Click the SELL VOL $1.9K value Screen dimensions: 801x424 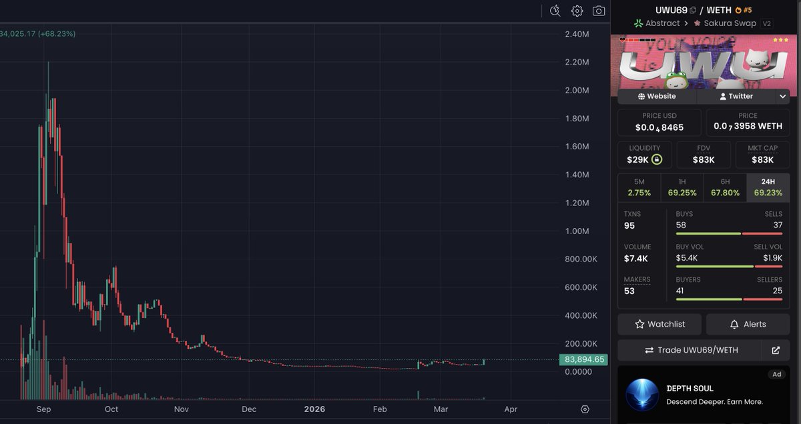pos(772,258)
